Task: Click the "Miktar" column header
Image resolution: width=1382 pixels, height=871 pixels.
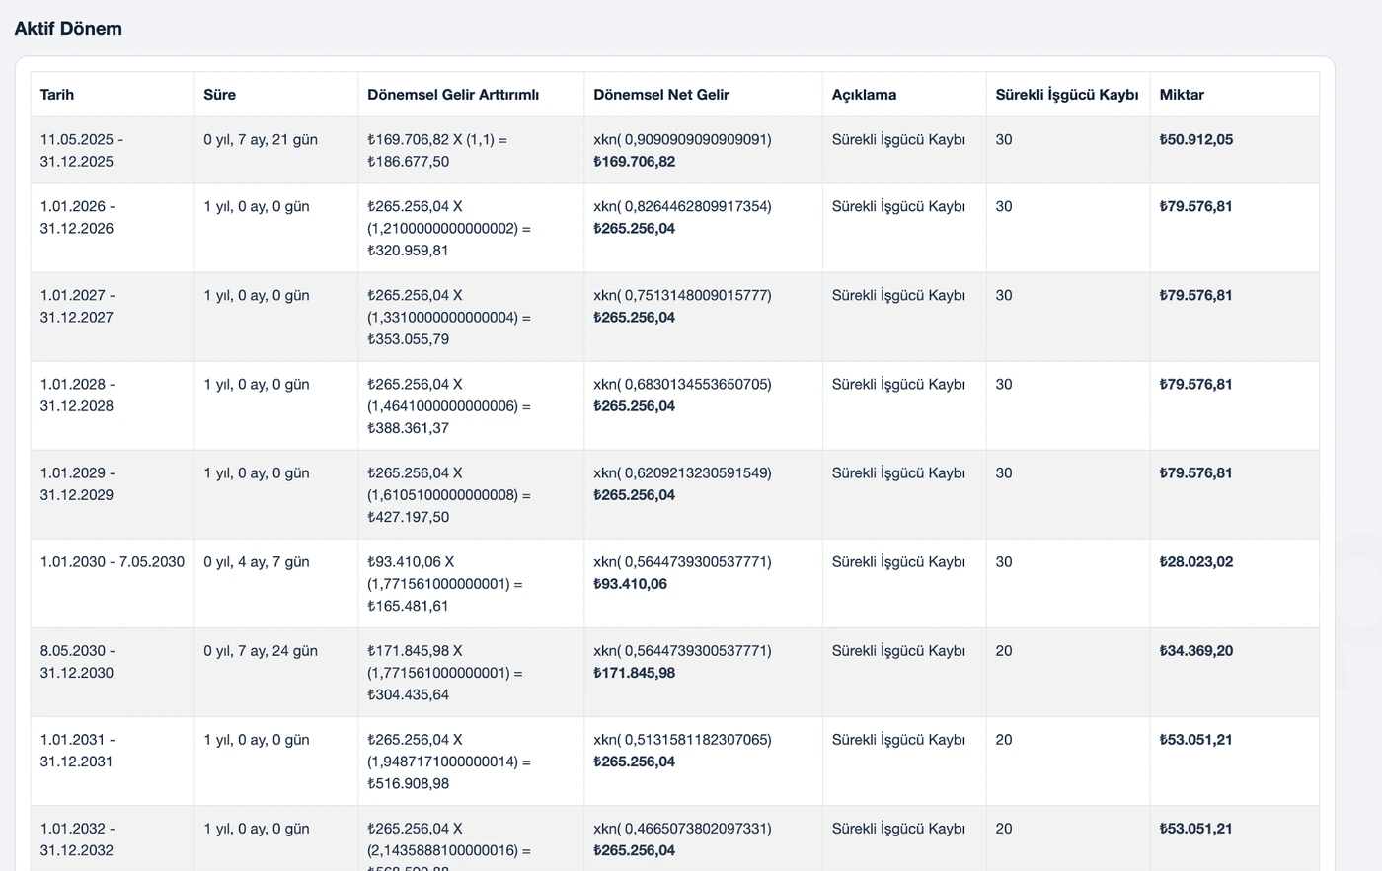Action: pos(1182,95)
